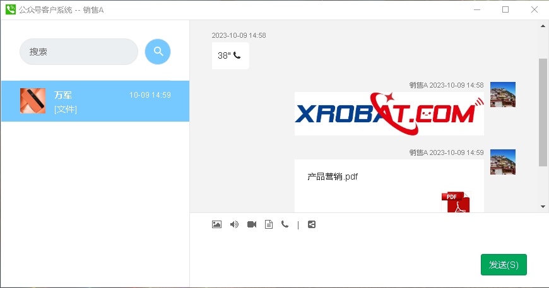Open the XROBAT.COM image message
This screenshot has width=549, height=288.
click(x=389, y=113)
